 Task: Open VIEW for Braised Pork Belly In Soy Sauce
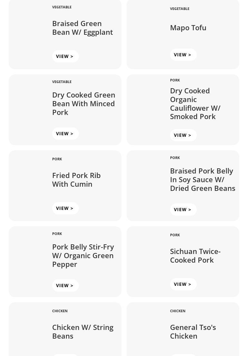tap(183, 210)
